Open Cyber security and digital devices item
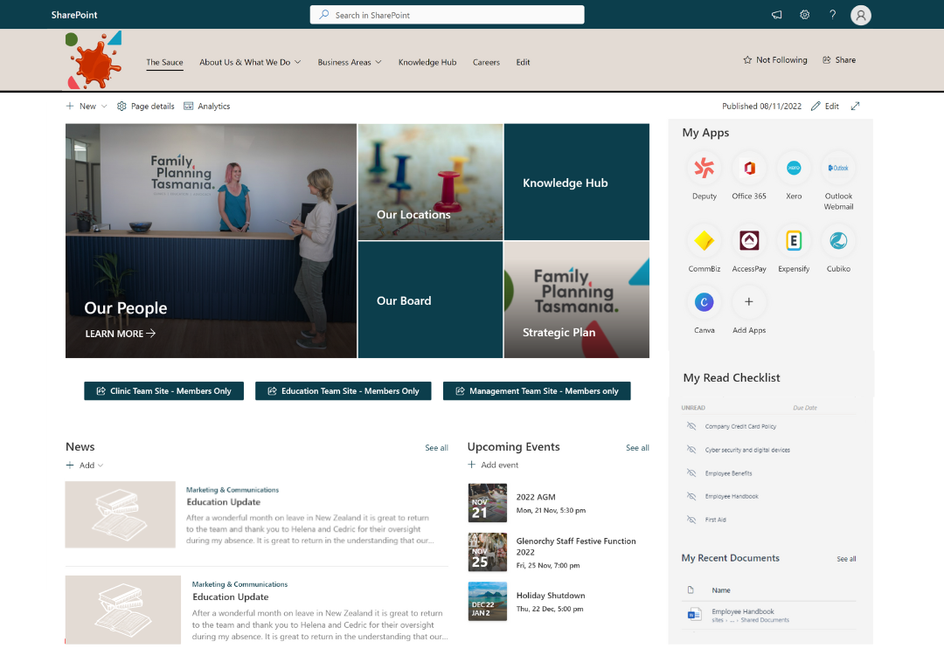 point(747,450)
